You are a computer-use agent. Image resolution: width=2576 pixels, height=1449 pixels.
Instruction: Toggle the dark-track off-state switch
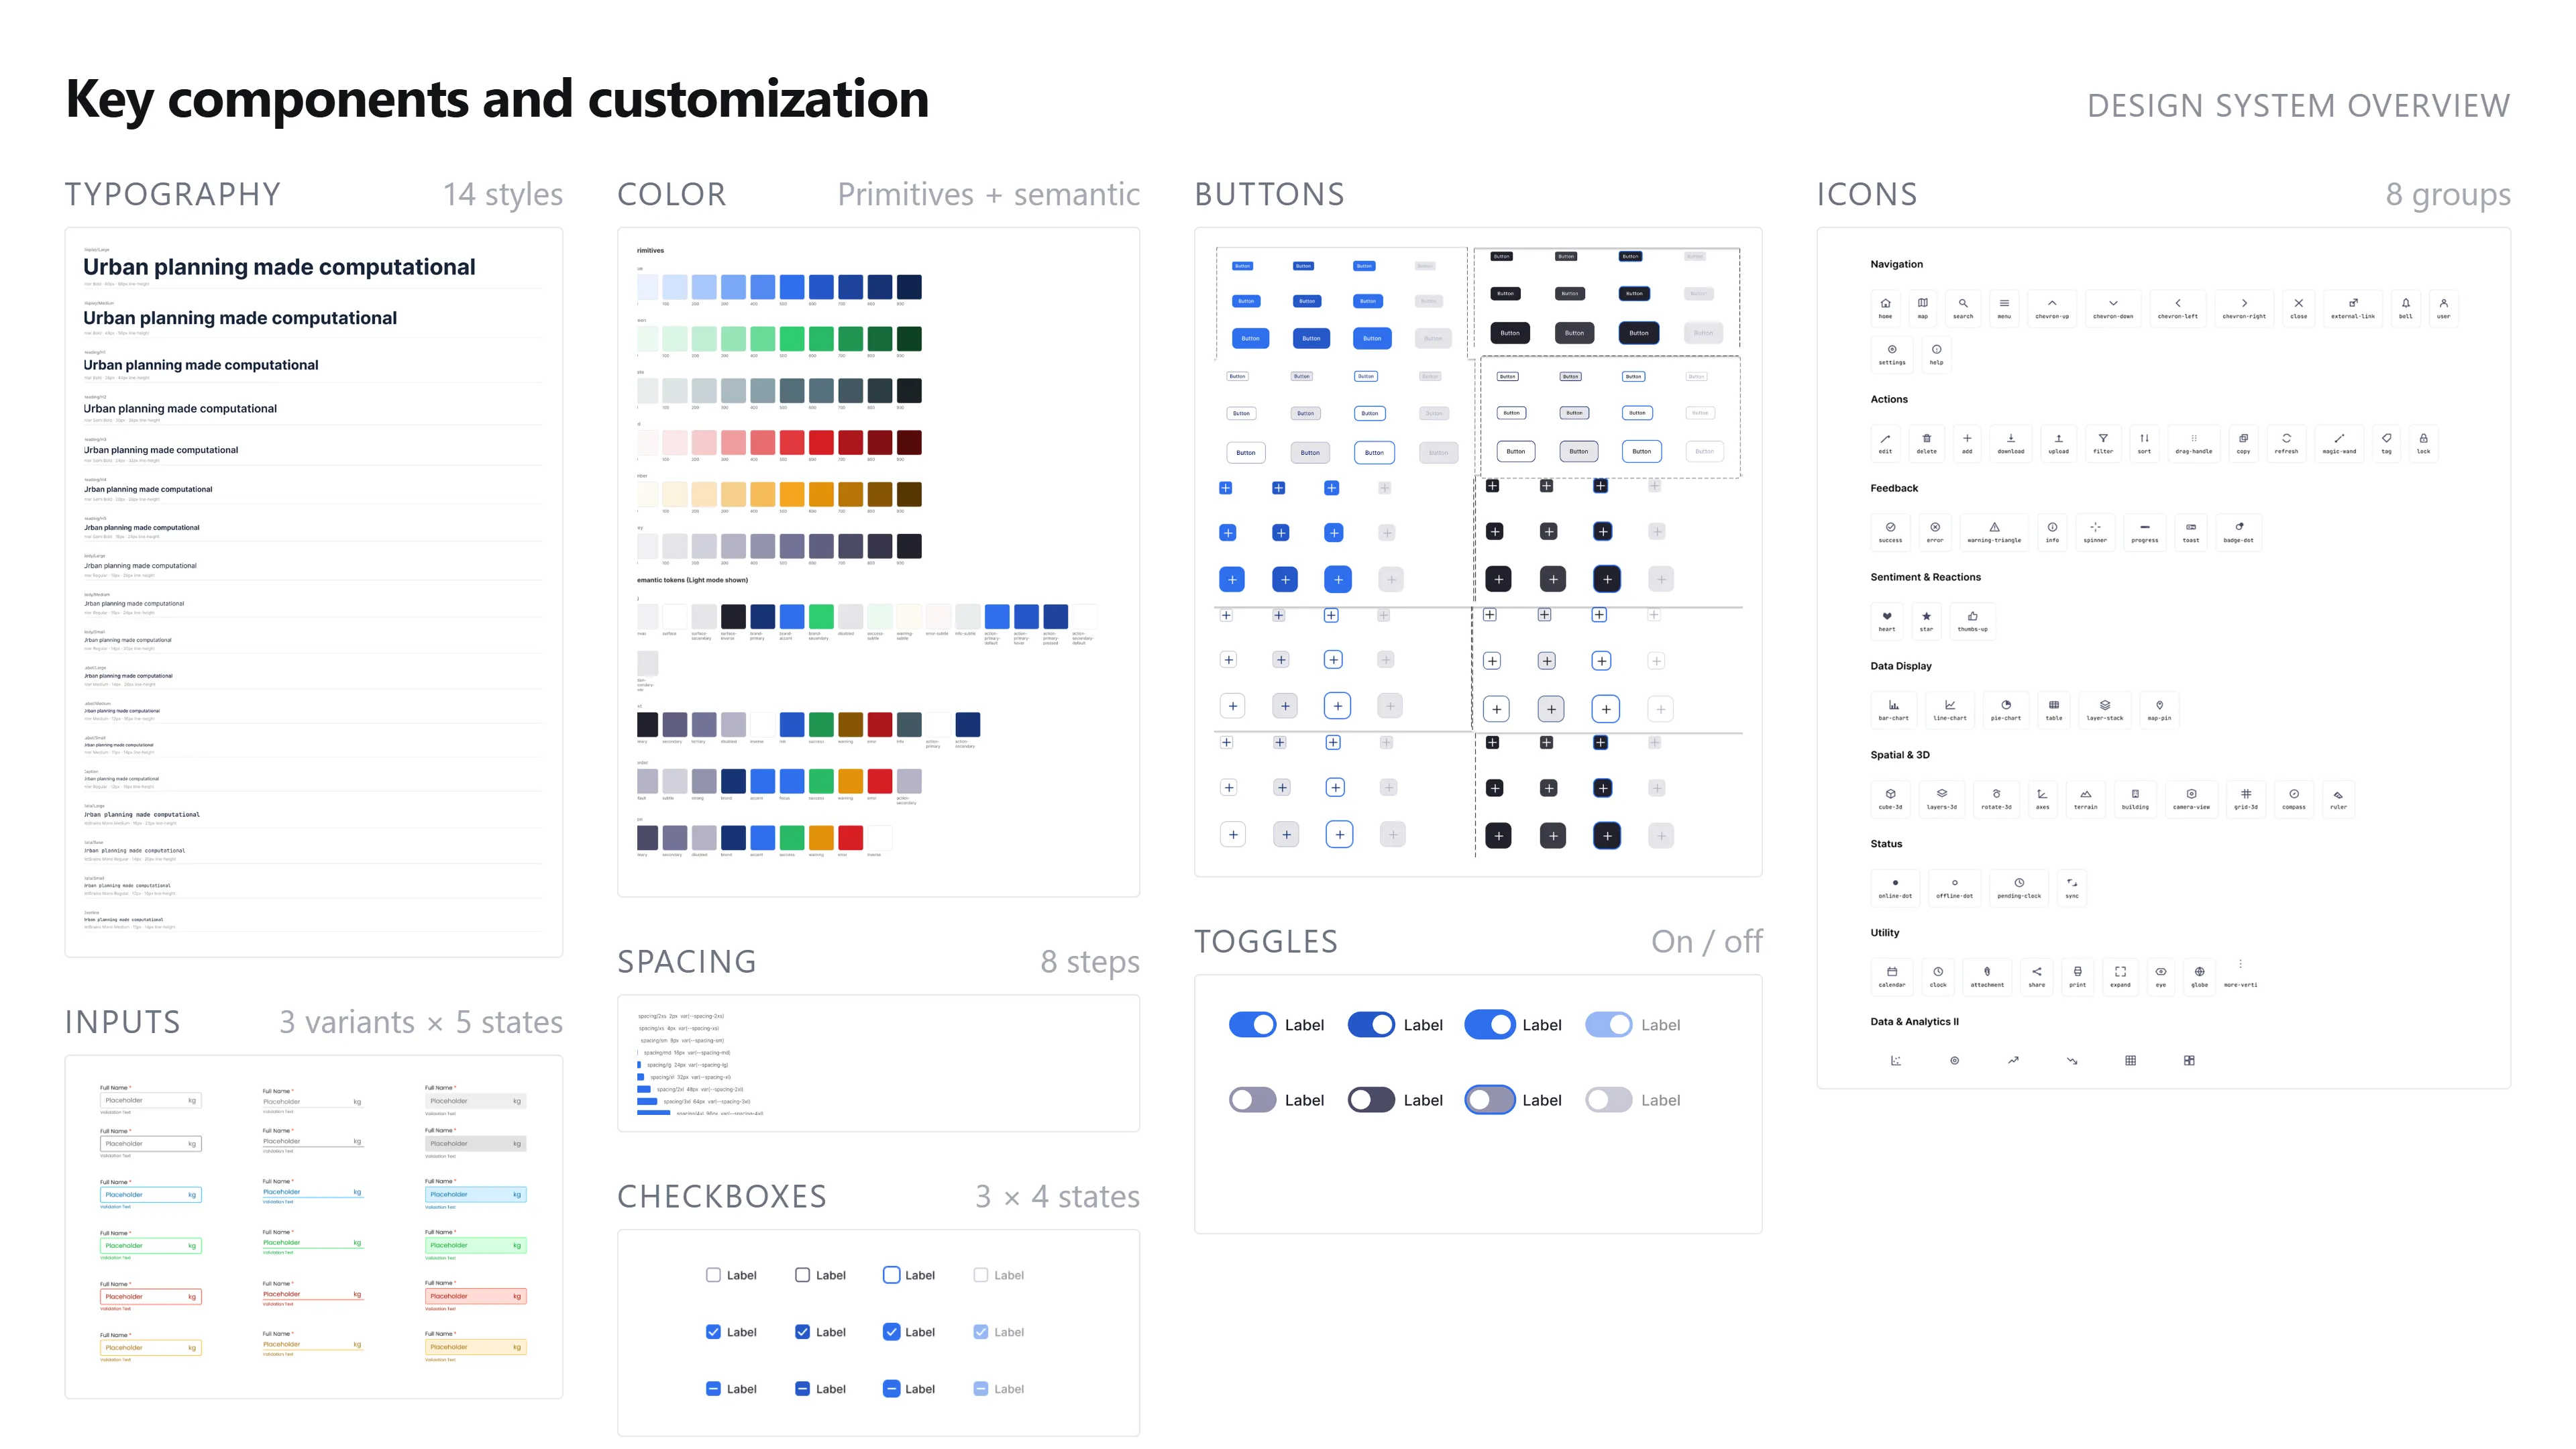[x=1371, y=1100]
